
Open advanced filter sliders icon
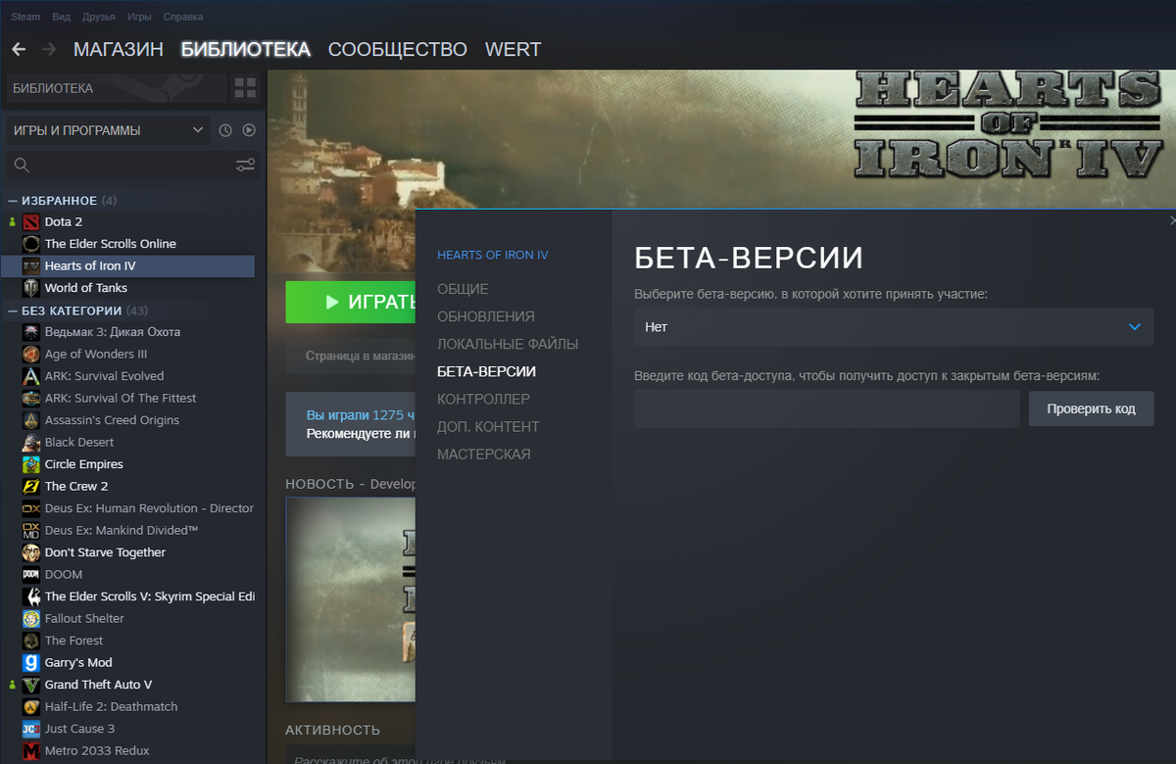(245, 165)
